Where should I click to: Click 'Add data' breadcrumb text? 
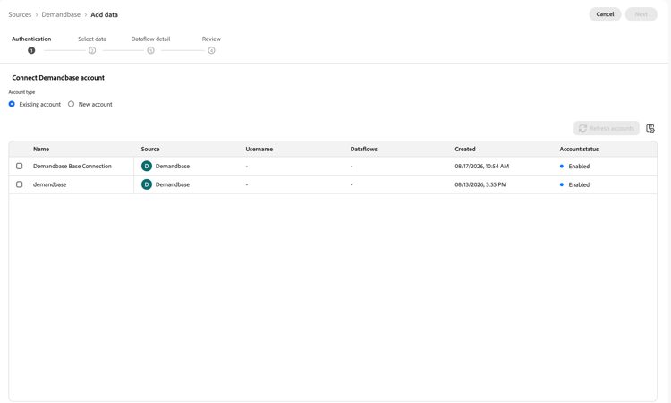(104, 14)
